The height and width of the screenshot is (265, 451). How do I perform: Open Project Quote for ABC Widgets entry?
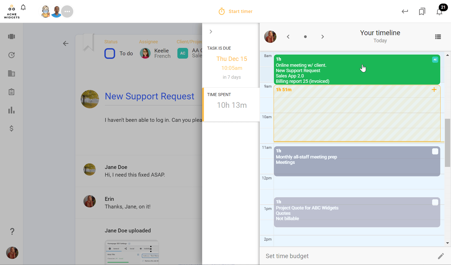(x=357, y=212)
